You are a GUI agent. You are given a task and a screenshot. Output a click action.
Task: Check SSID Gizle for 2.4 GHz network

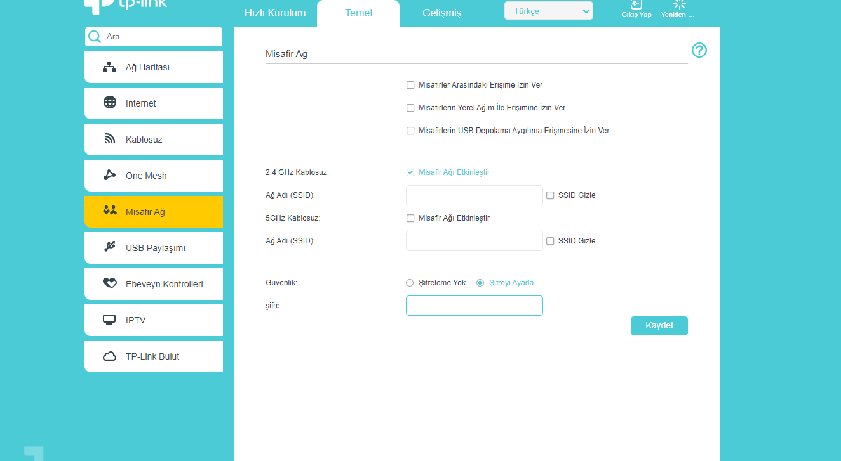pyautogui.click(x=550, y=195)
